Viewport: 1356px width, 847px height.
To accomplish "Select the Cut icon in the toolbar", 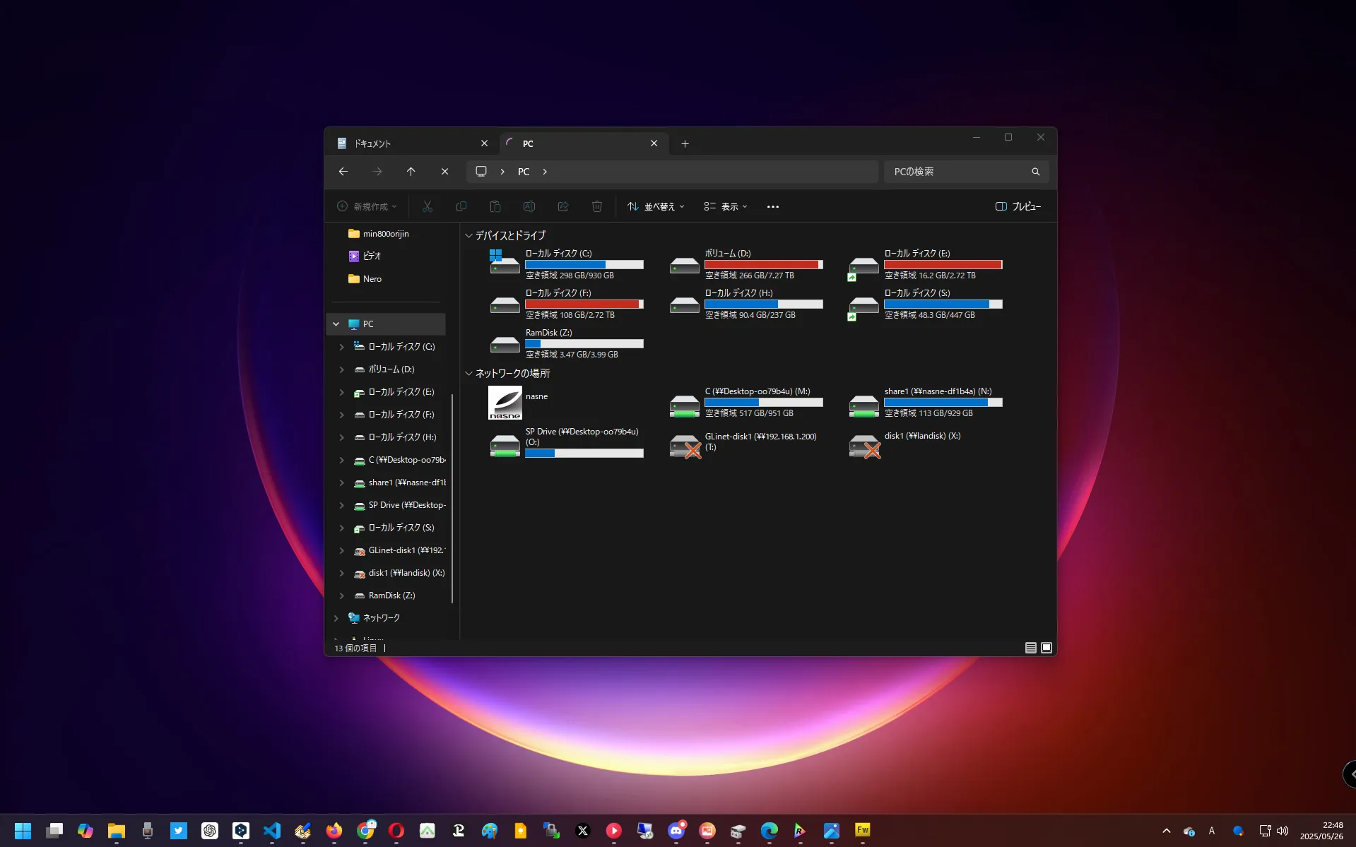I will [x=428, y=206].
